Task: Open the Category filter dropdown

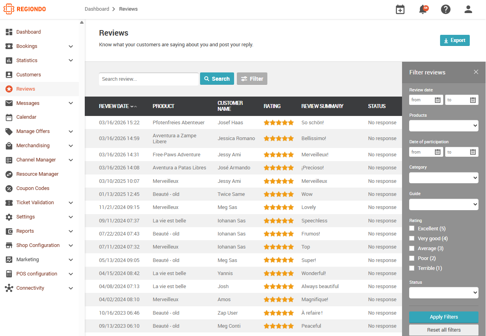Action: tap(444, 178)
